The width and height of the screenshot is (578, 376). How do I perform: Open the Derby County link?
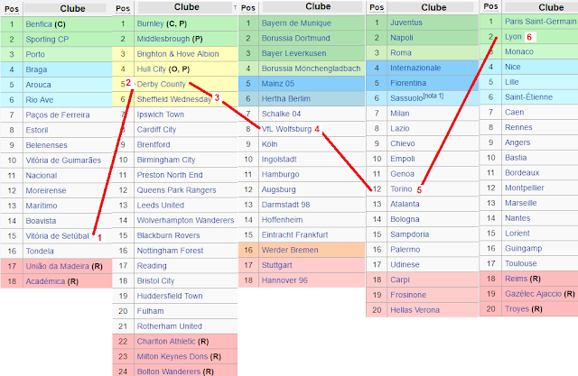click(162, 84)
